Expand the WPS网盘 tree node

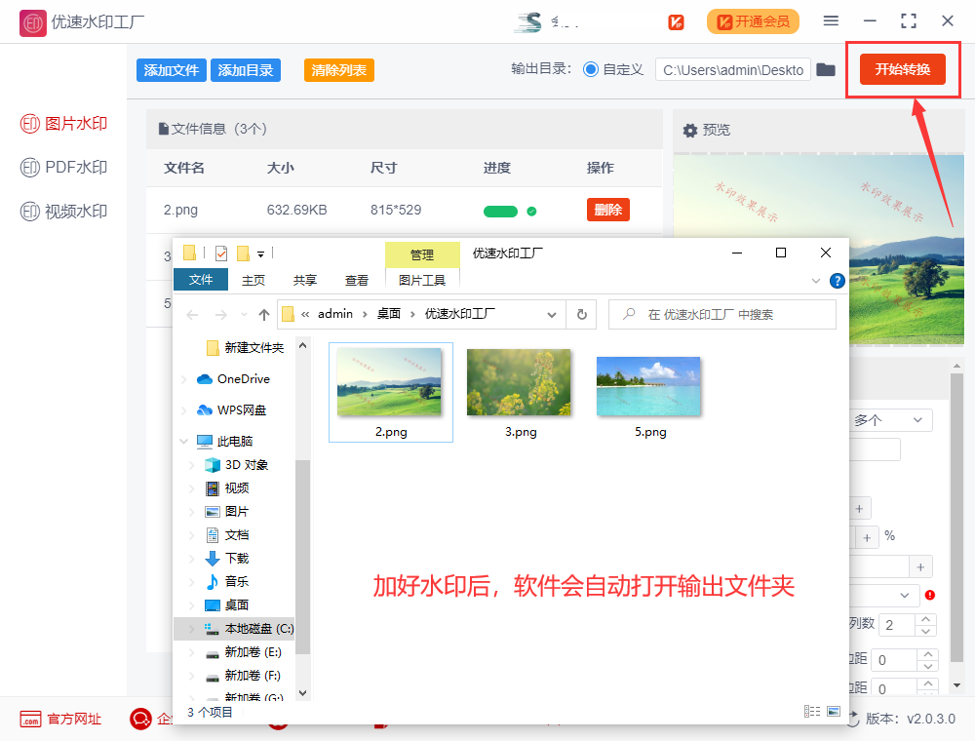(183, 410)
